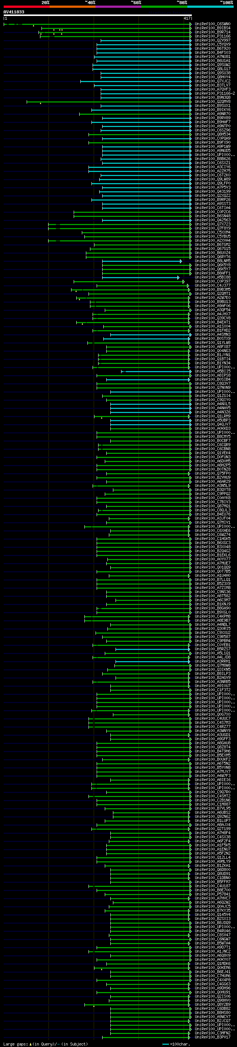
Task: Click the query end position 417
Action: (x=187, y=18)
